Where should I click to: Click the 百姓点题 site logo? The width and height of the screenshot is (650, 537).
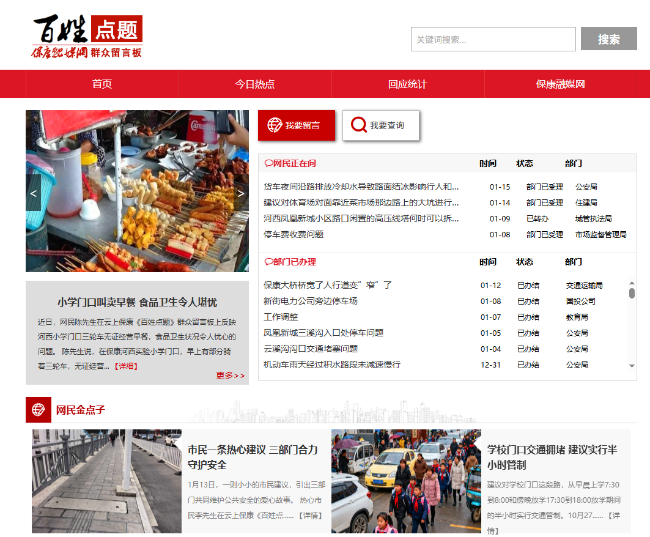click(87, 37)
